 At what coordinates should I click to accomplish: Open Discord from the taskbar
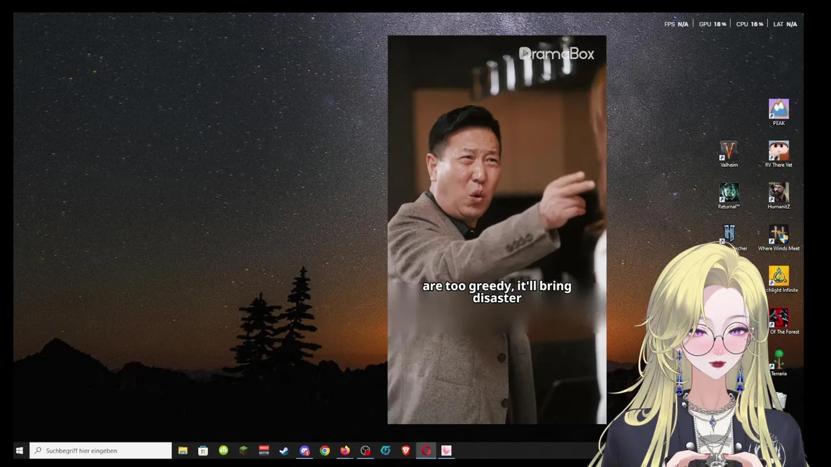point(304,451)
